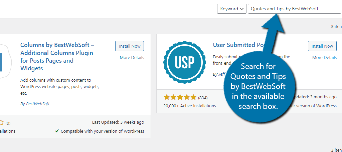Click 'Compatible with your version of WordPress' under Columns

click(x=100, y=131)
